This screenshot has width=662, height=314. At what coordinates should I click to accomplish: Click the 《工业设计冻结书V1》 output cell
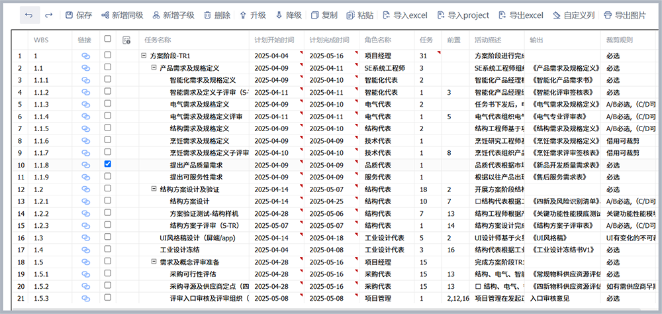pos(563,250)
